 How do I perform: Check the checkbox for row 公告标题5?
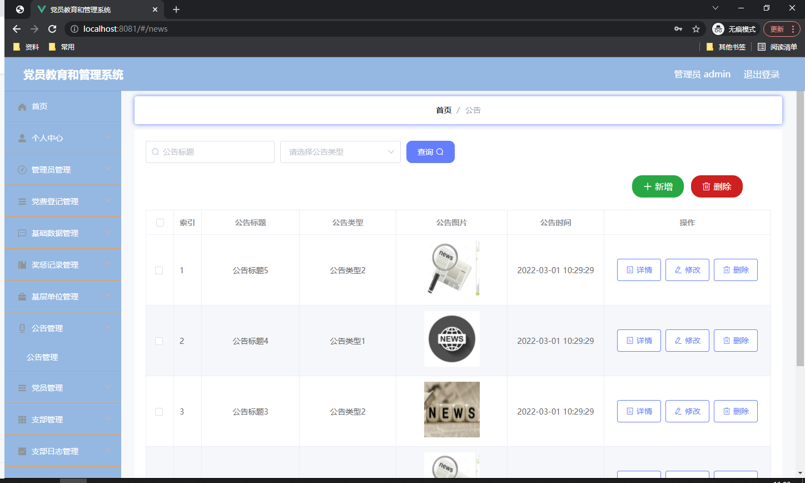click(x=159, y=270)
